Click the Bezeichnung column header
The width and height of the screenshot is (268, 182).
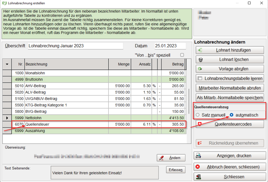click(x=67, y=64)
